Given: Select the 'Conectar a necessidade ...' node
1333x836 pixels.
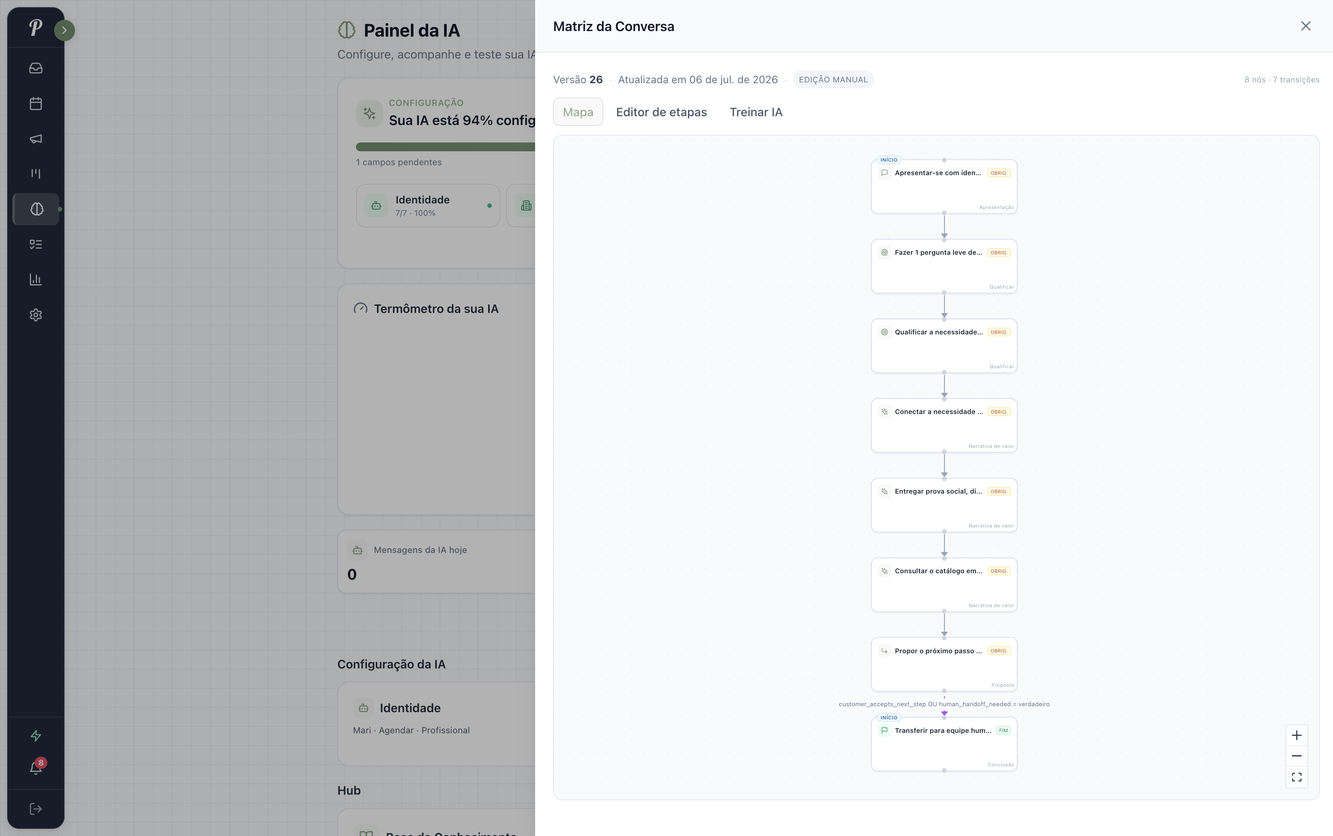Looking at the screenshot, I should 944,425.
